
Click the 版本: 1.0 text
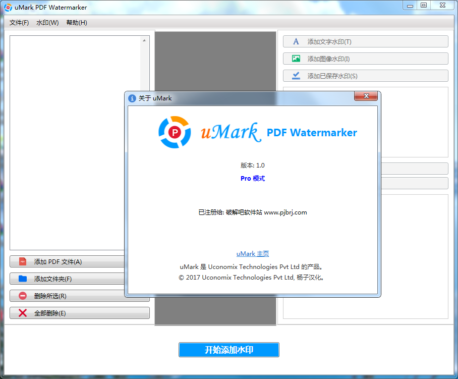pos(253,166)
